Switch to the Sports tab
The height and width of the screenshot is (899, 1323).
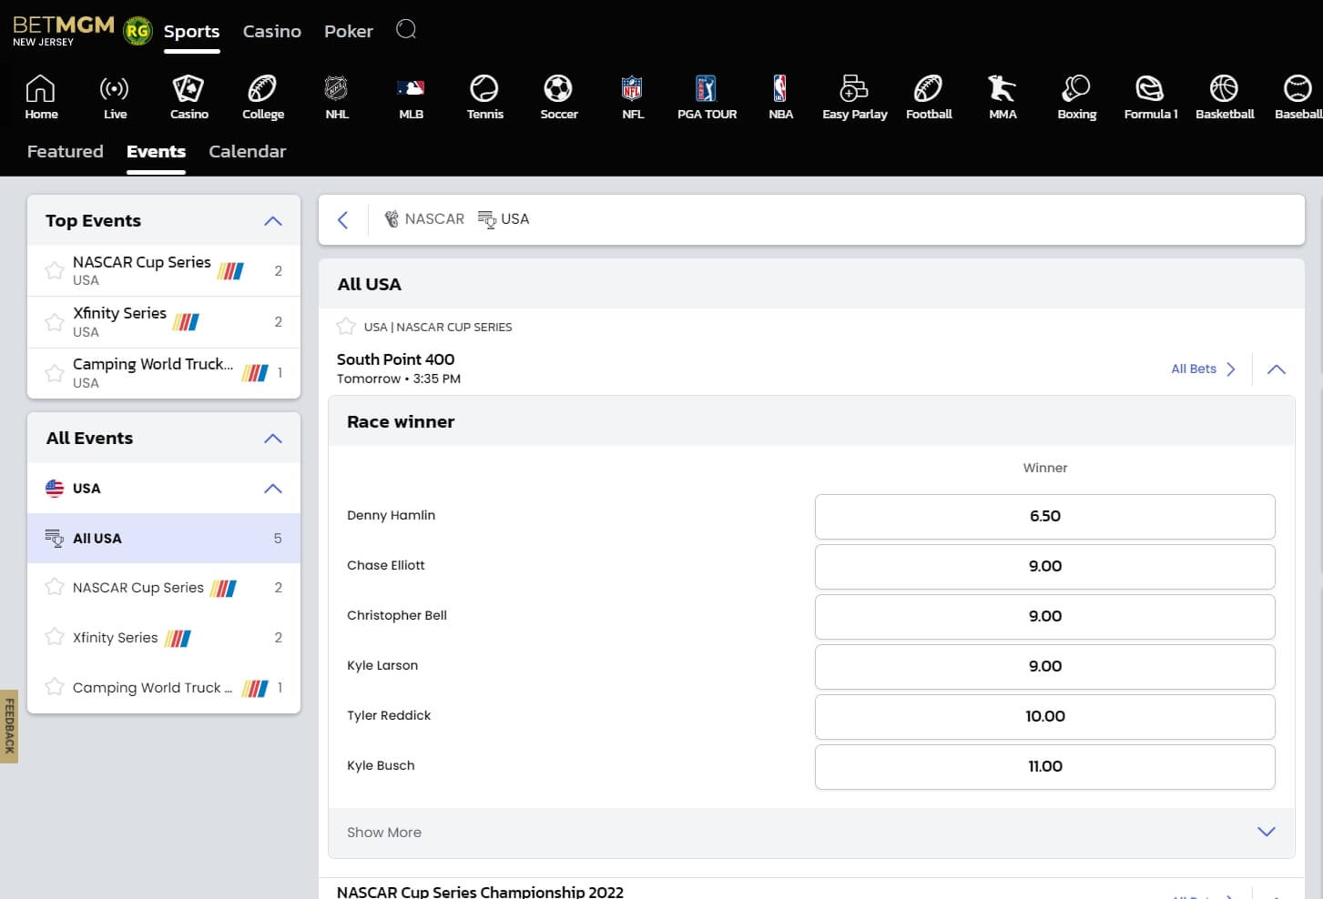point(192,31)
